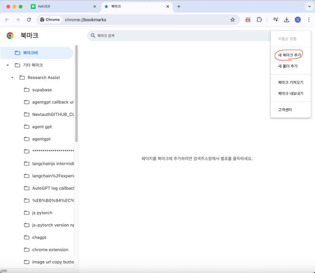Switch to the NAVER tab
The height and width of the screenshot is (273, 315).
pyautogui.click(x=63, y=7)
